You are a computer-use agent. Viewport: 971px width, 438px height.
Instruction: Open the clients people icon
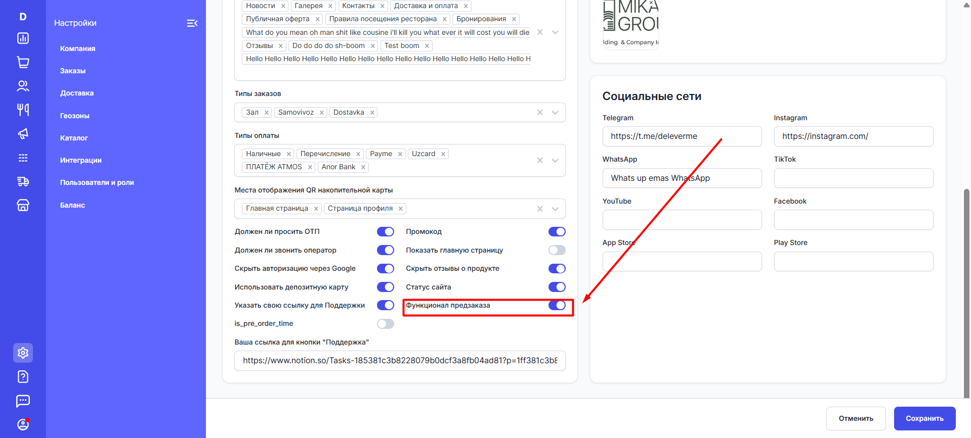point(23,86)
